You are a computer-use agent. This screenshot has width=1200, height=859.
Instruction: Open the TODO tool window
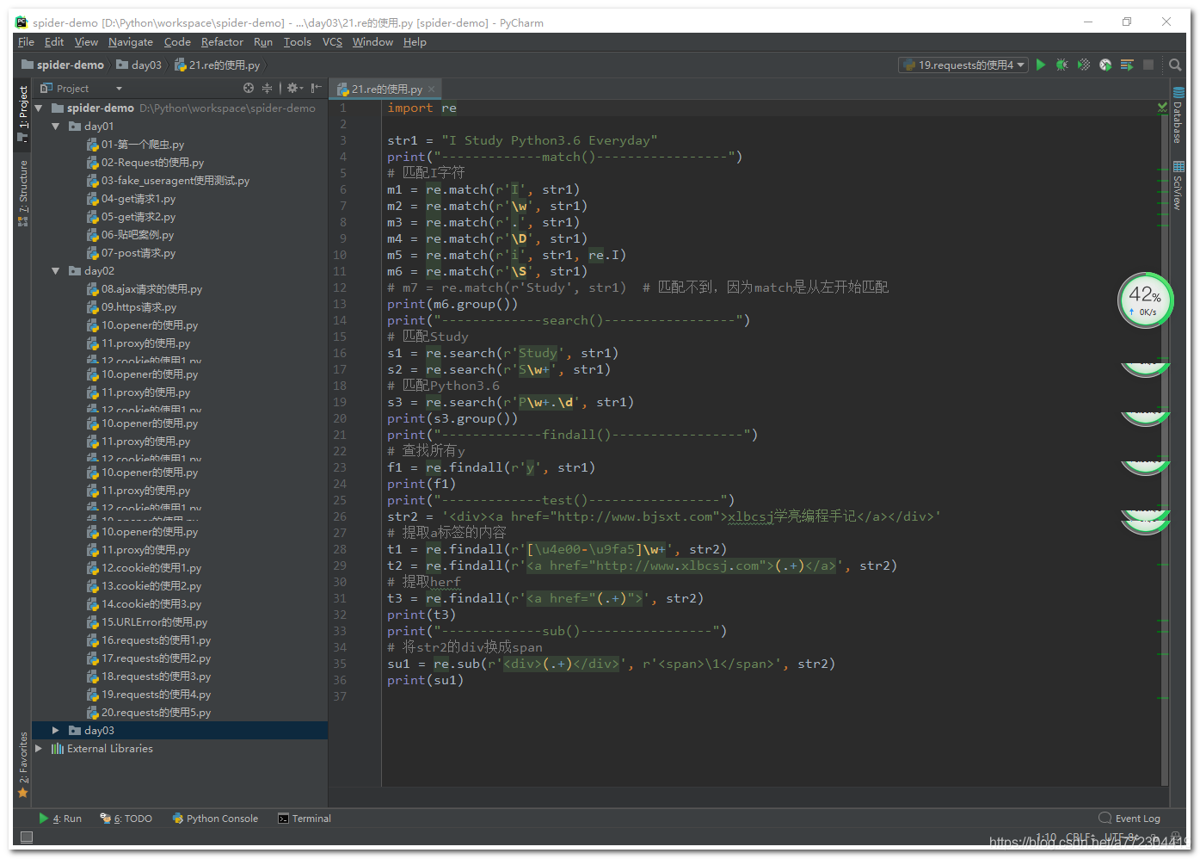(126, 819)
